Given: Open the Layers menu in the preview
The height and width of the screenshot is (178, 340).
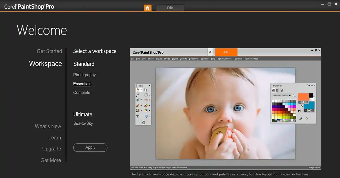Looking at the screenshot, I should [175, 58].
